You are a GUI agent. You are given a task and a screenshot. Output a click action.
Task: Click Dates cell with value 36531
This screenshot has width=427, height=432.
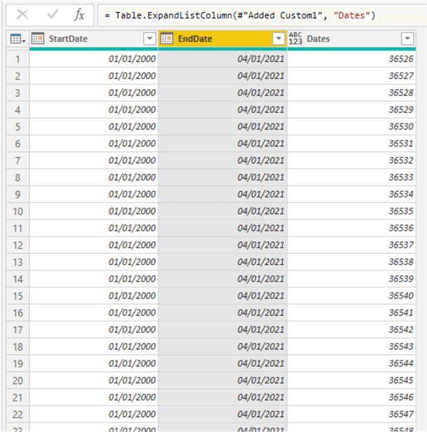(352, 144)
